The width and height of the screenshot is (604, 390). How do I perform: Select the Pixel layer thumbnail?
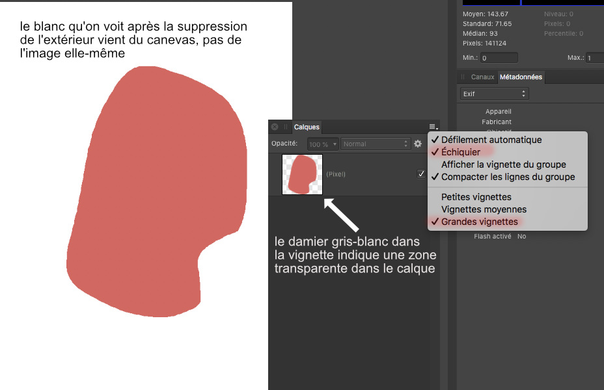coord(303,175)
